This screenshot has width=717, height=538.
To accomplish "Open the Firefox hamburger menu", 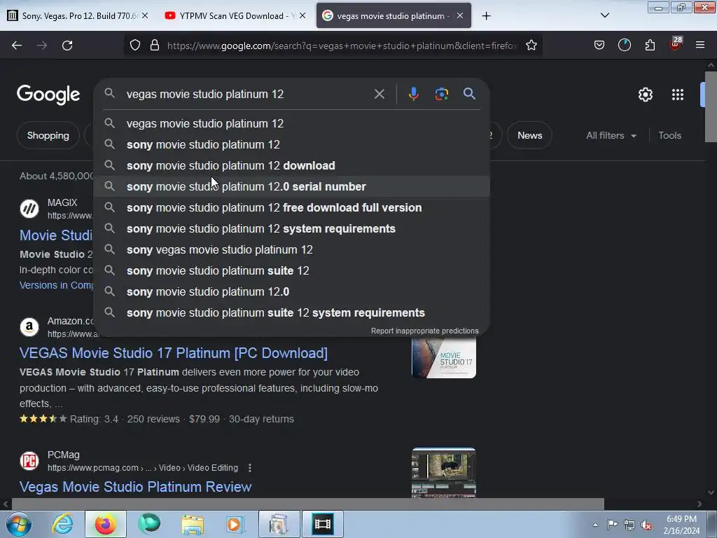I will [700, 45].
